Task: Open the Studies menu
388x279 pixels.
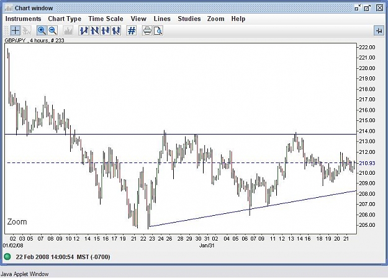Action: [189, 19]
